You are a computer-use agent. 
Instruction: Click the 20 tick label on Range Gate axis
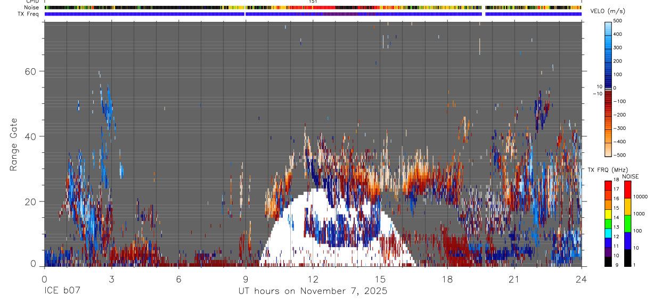29,201
